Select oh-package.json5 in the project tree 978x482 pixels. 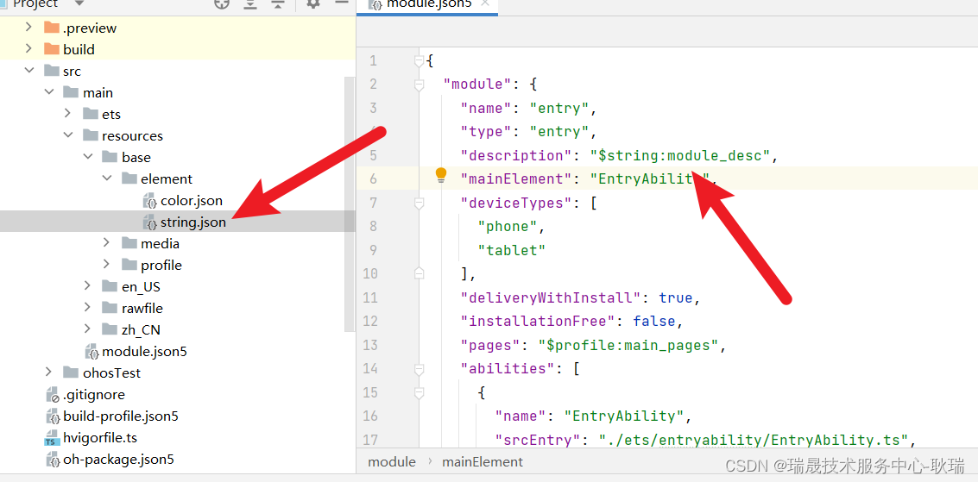tap(118, 460)
